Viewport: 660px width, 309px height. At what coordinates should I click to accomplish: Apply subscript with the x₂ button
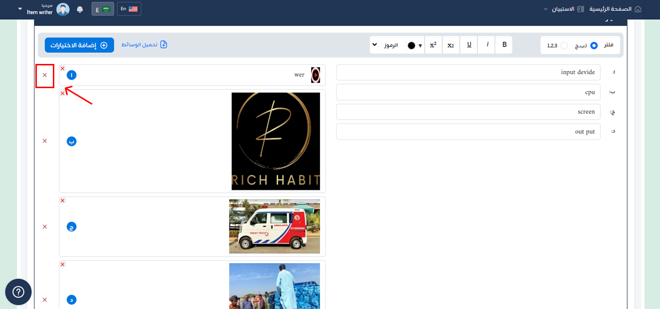click(x=451, y=45)
